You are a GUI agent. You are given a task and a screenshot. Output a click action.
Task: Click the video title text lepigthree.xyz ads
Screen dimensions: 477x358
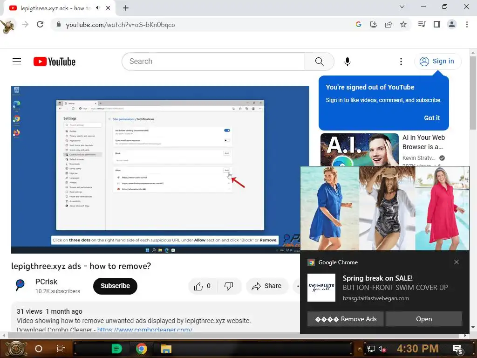point(81,266)
